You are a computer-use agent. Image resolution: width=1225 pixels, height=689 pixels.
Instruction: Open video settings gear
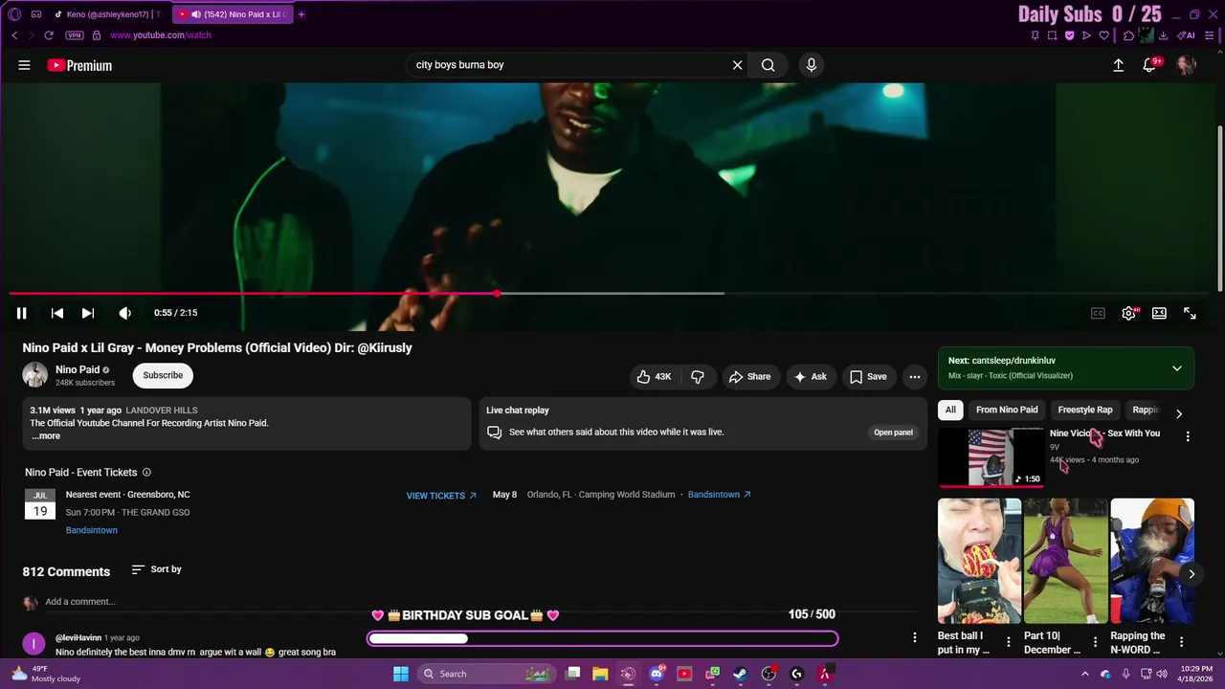(1129, 313)
